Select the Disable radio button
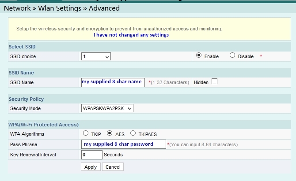296x181 pixels. 232,55
